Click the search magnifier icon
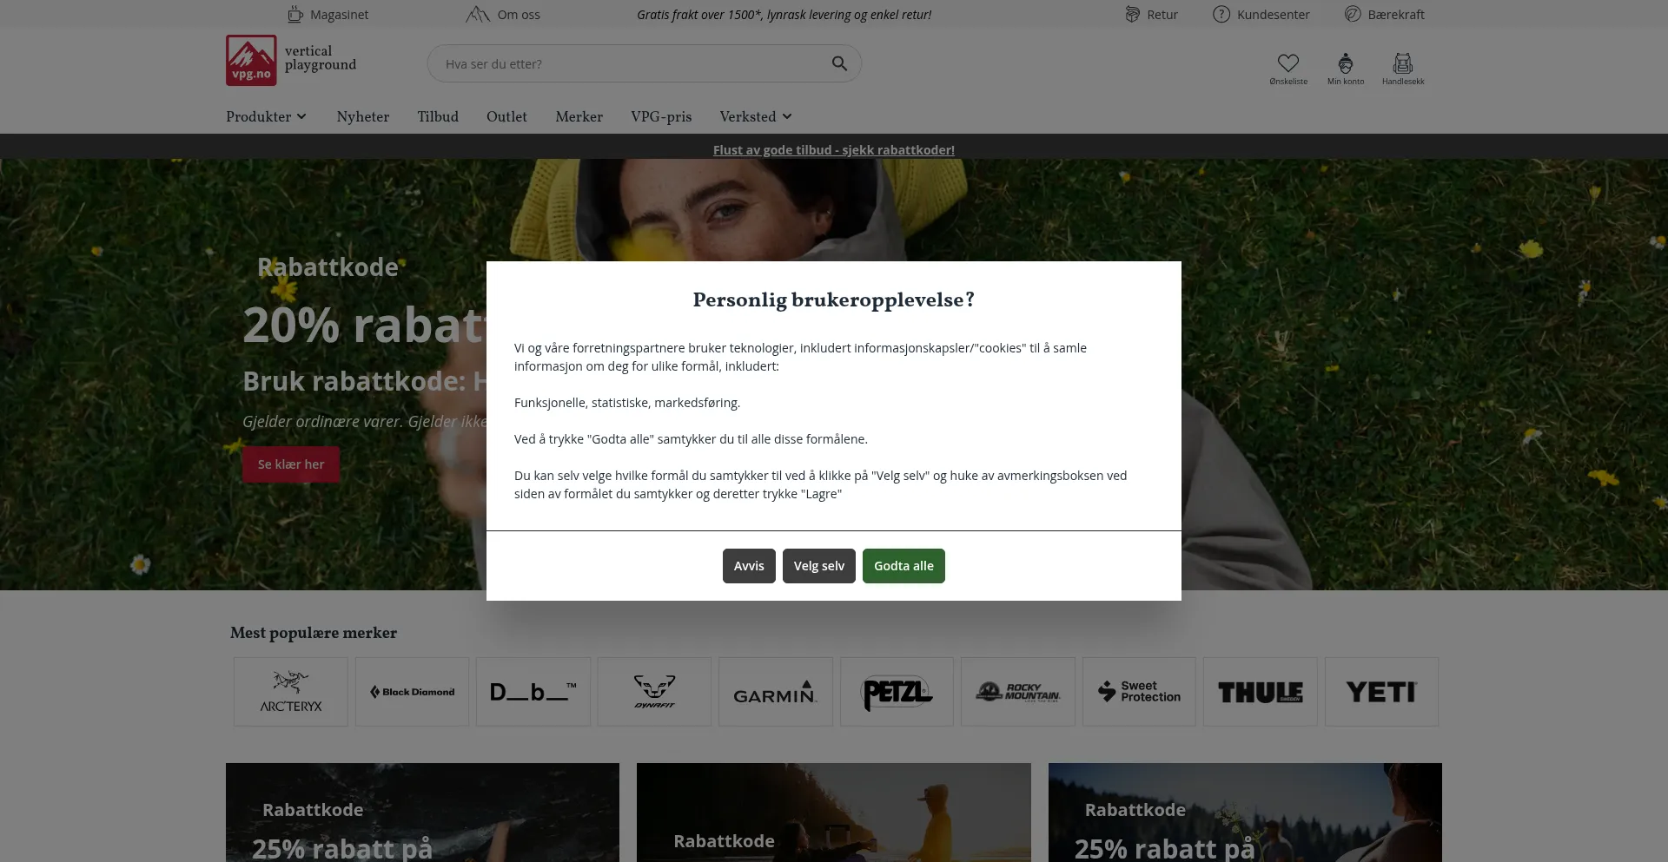1668x862 pixels. click(x=839, y=63)
